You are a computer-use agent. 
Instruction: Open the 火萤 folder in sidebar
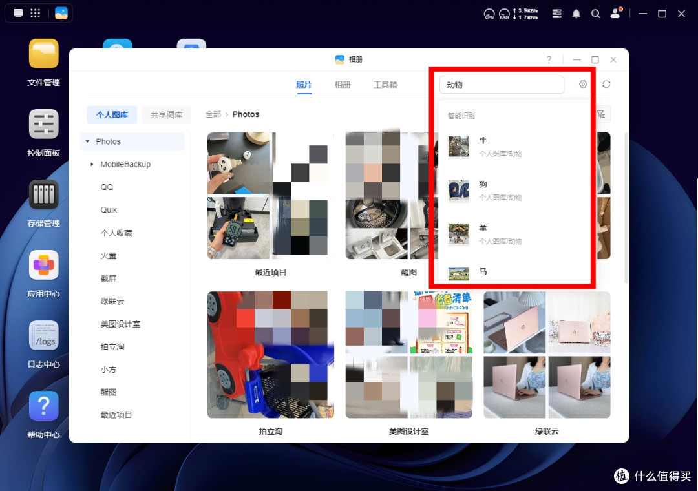point(109,256)
